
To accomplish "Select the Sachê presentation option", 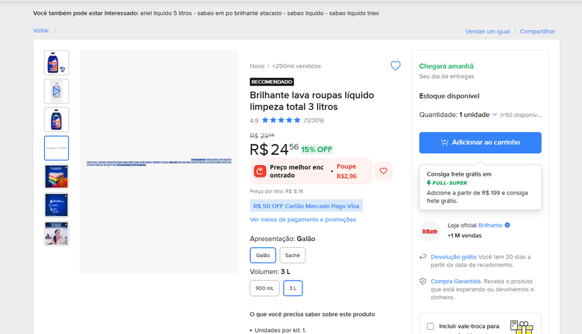I will 292,255.
